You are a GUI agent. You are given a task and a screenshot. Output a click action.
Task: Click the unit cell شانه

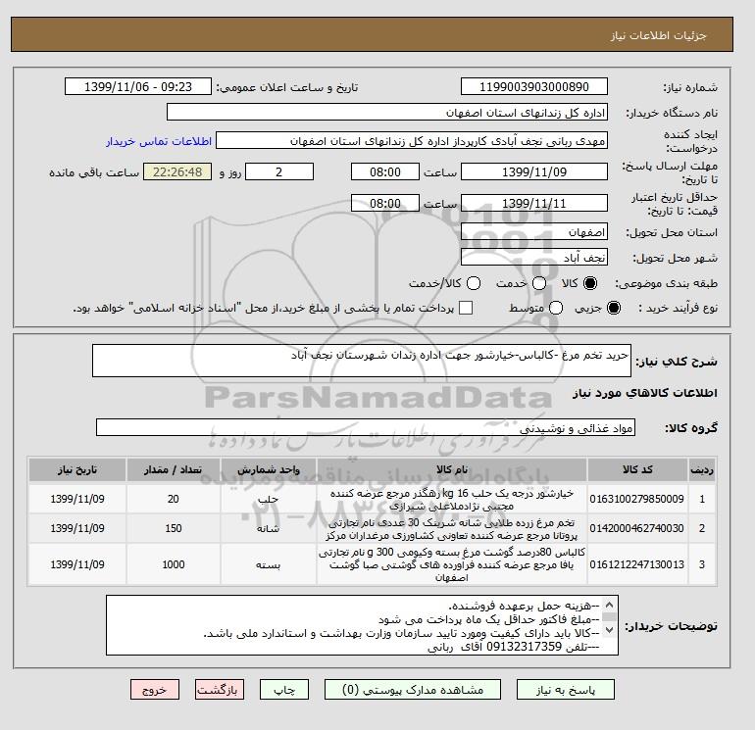[269, 528]
